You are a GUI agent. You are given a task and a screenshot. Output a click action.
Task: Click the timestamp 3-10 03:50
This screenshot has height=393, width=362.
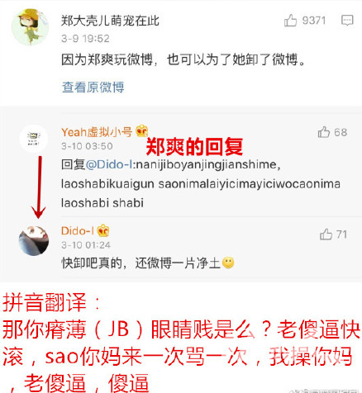click(x=87, y=146)
